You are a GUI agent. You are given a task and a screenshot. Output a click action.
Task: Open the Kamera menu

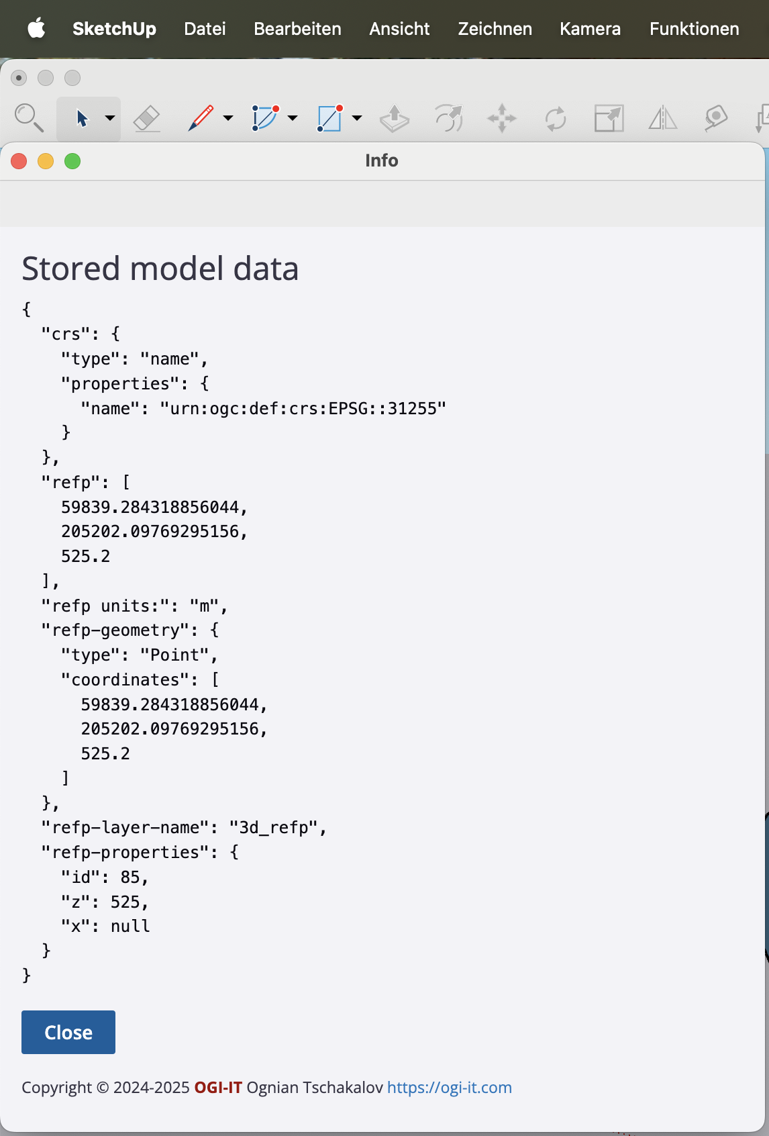click(x=590, y=29)
